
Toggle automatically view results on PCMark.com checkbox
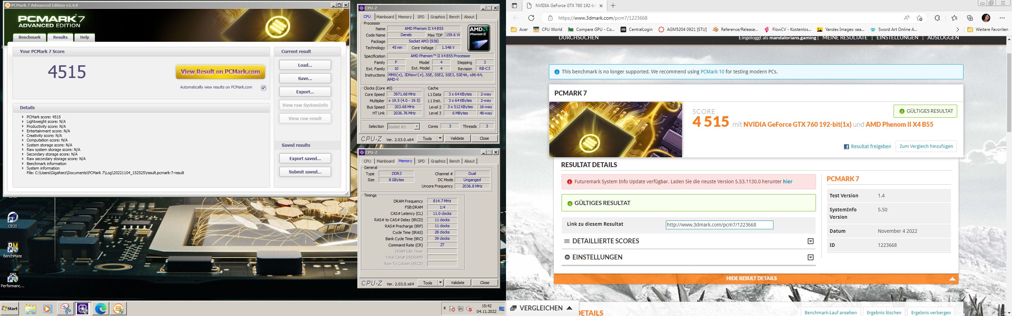point(263,87)
